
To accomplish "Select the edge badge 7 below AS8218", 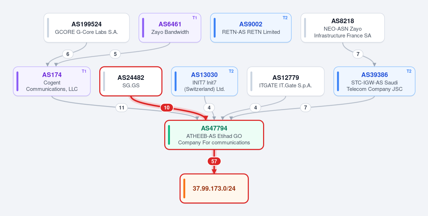I will [358, 54].
